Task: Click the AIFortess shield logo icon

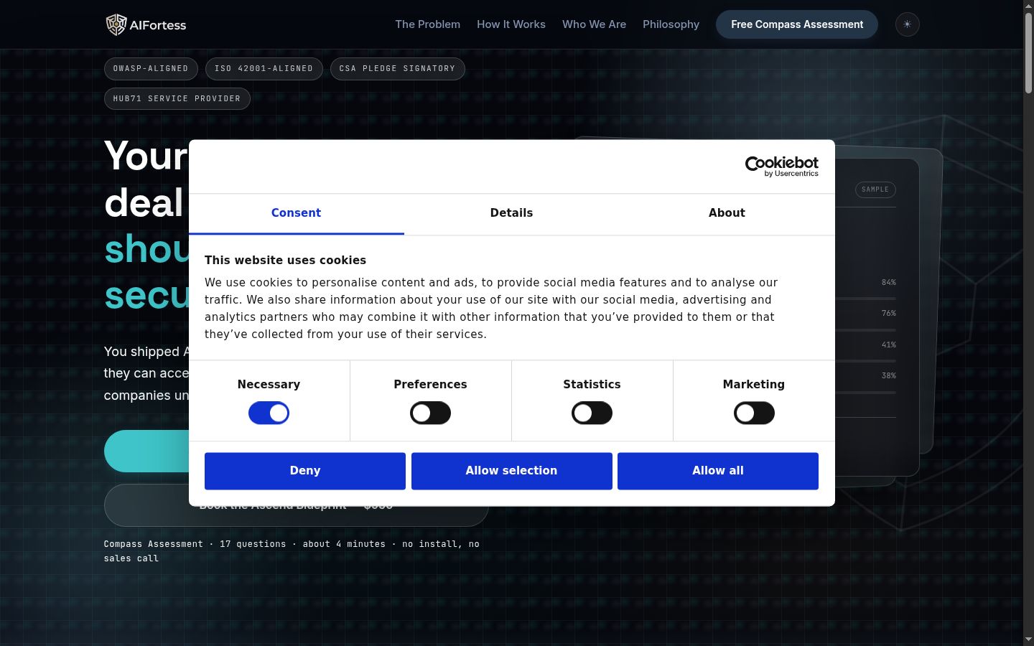Action: [x=116, y=24]
